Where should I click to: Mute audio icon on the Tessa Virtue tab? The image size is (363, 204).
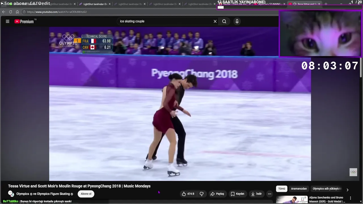pos(295,4)
